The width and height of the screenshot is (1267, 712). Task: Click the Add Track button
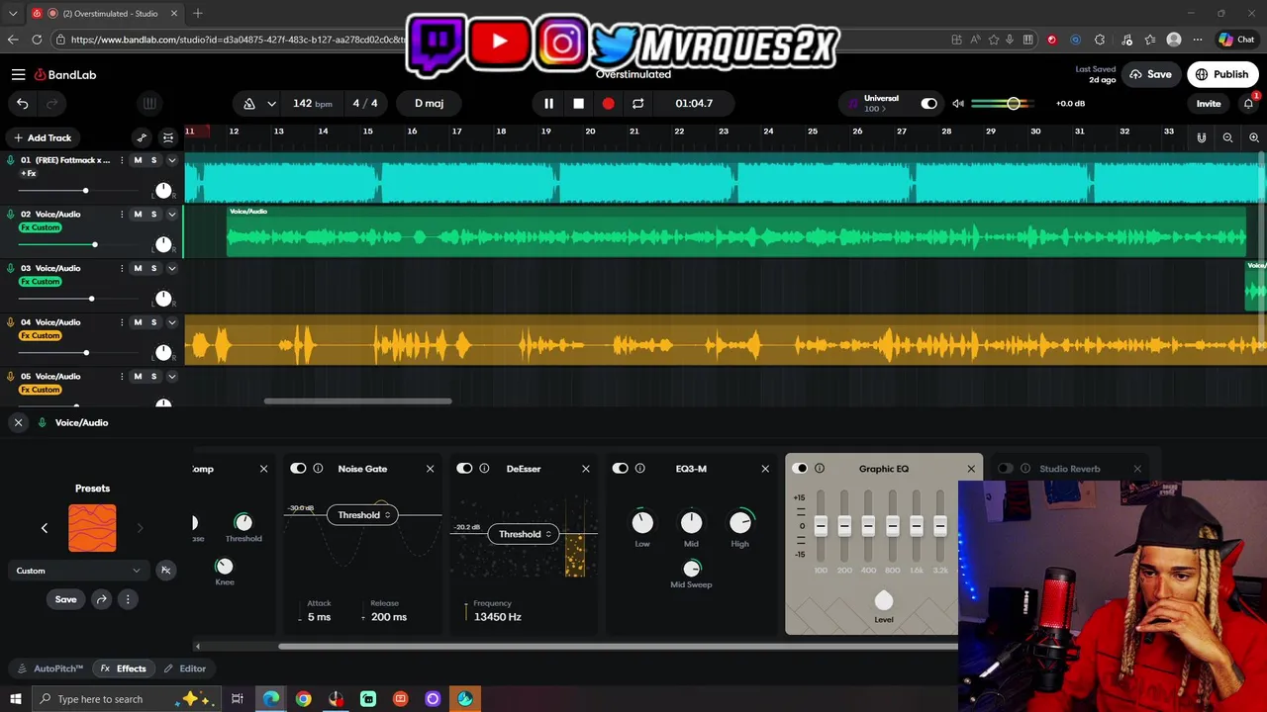[42, 137]
